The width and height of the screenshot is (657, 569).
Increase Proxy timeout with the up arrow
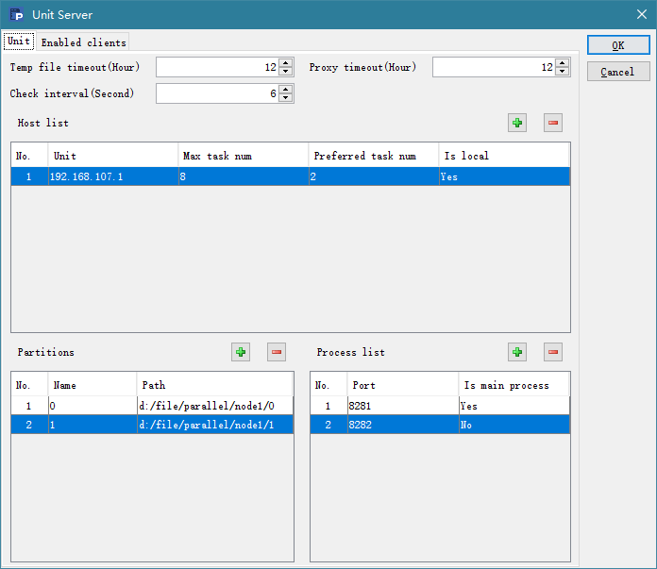click(x=563, y=63)
